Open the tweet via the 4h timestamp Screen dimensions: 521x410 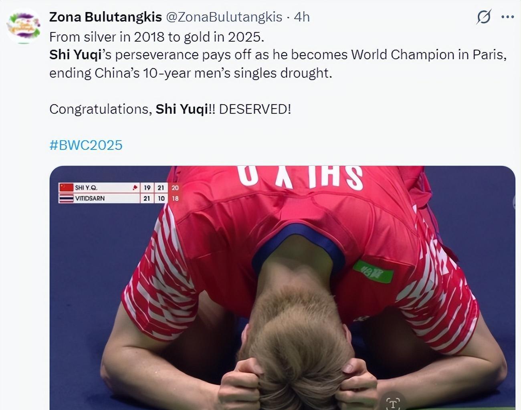pos(302,17)
